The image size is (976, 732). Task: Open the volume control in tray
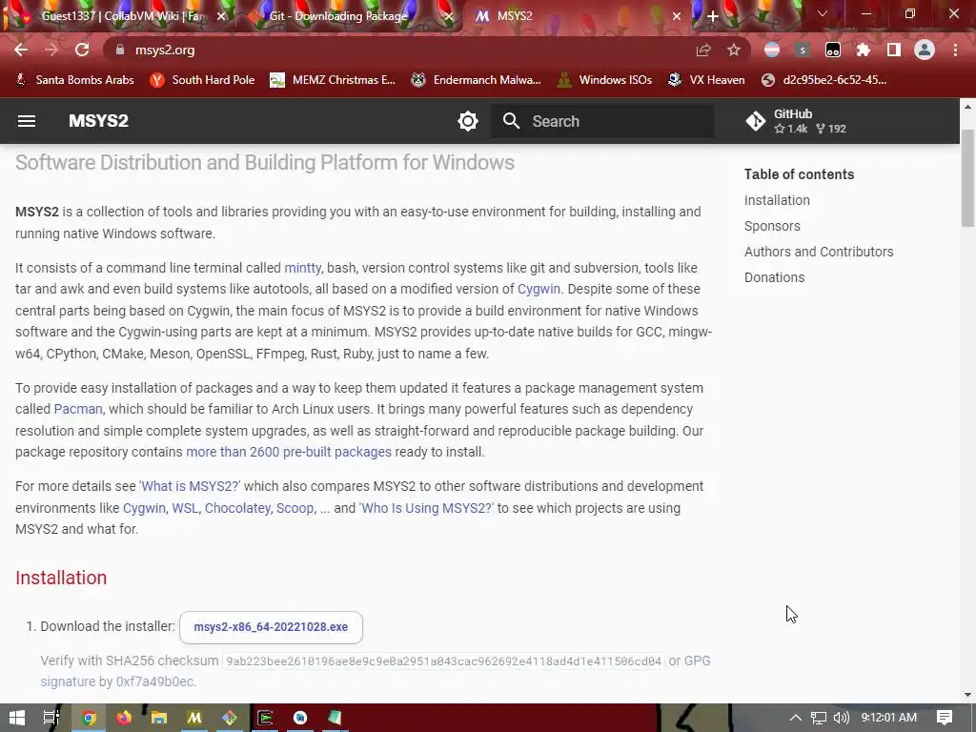coord(841,718)
